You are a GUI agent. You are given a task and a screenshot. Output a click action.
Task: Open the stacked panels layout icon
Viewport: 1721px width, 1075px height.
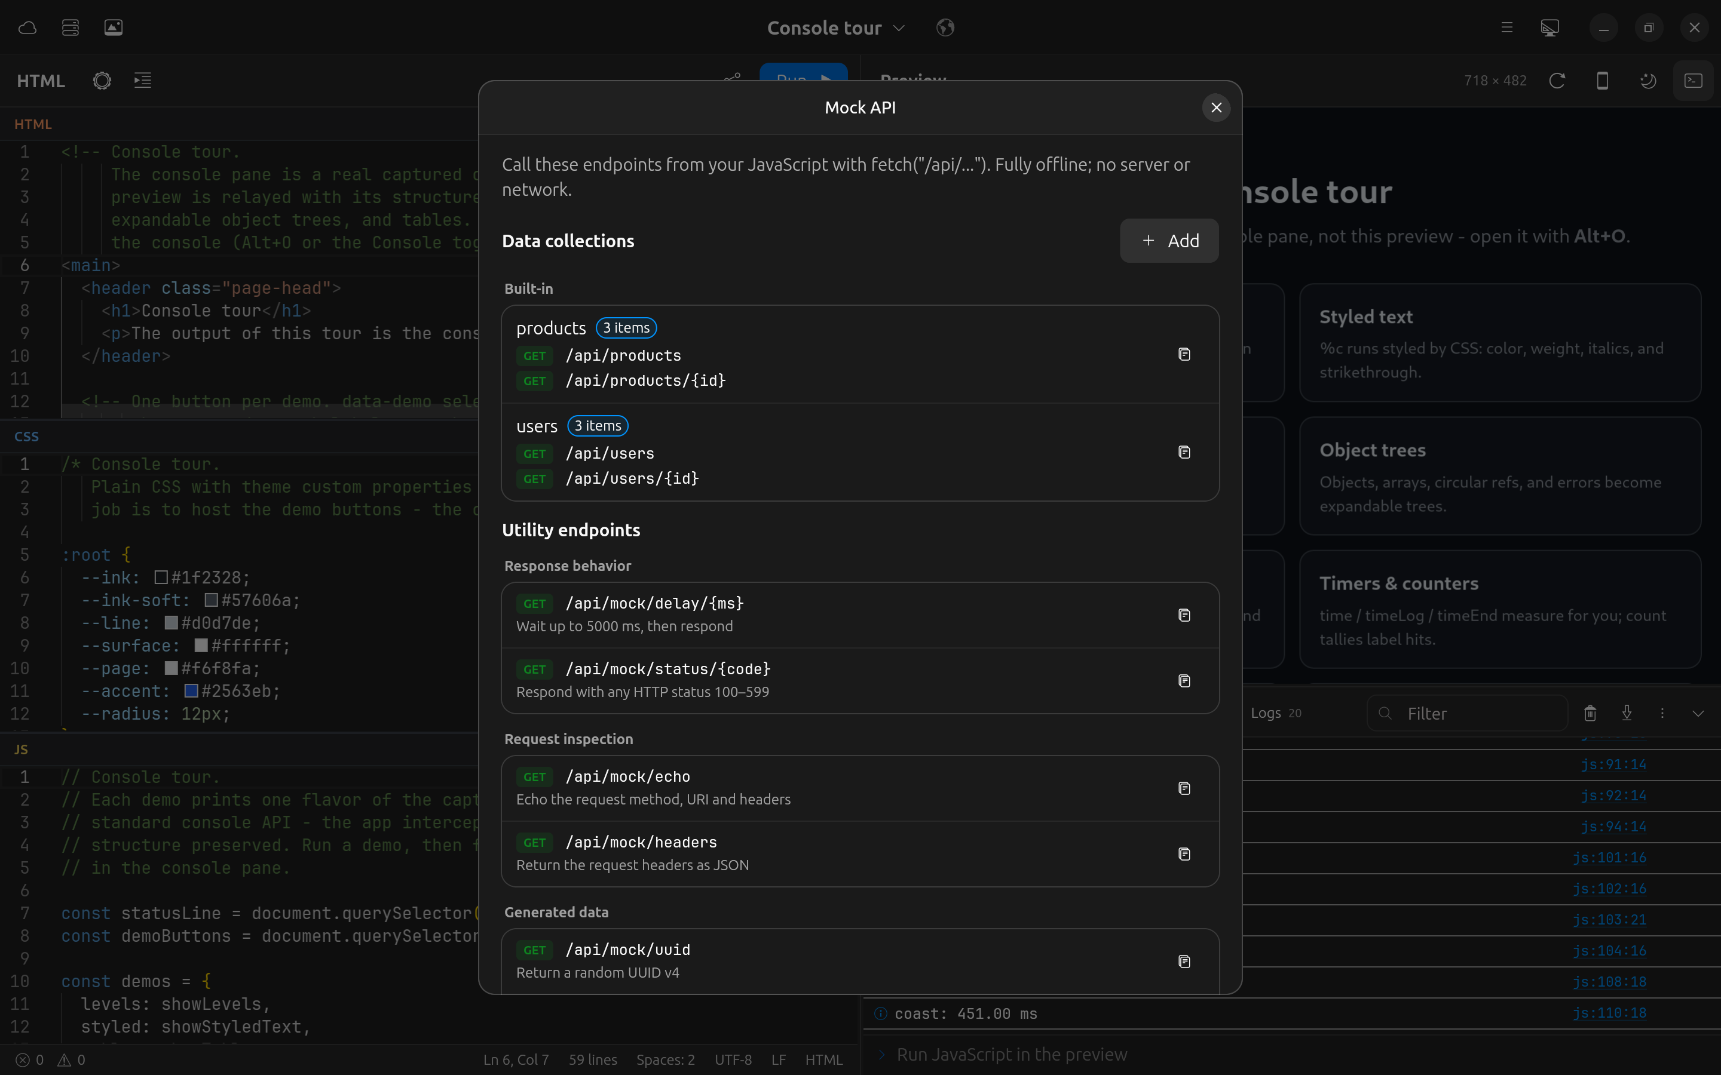click(x=71, y=27)
